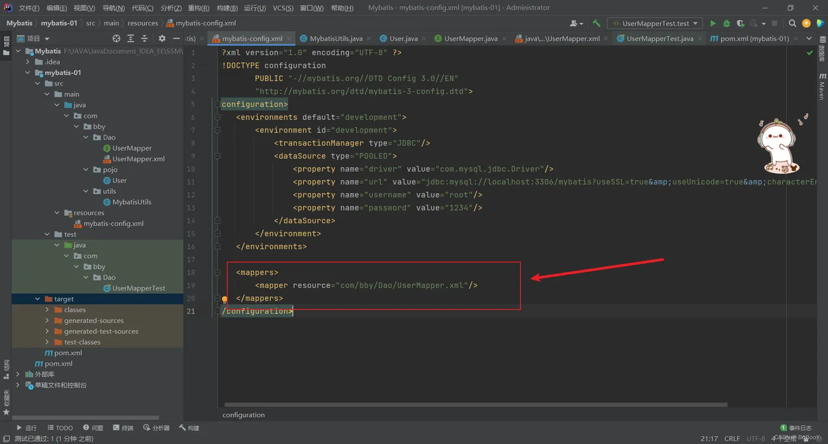Click the yellow intention bulb on line 20
828x444 pixels.
pos(224,299)
